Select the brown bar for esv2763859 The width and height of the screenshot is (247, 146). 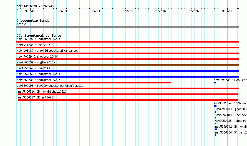pyautogui.click(x=128, y=65)
